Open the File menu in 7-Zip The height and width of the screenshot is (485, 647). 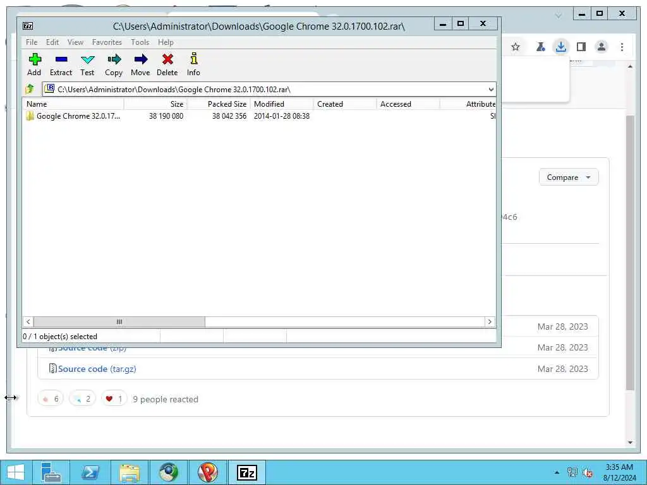tap(32, 42)
